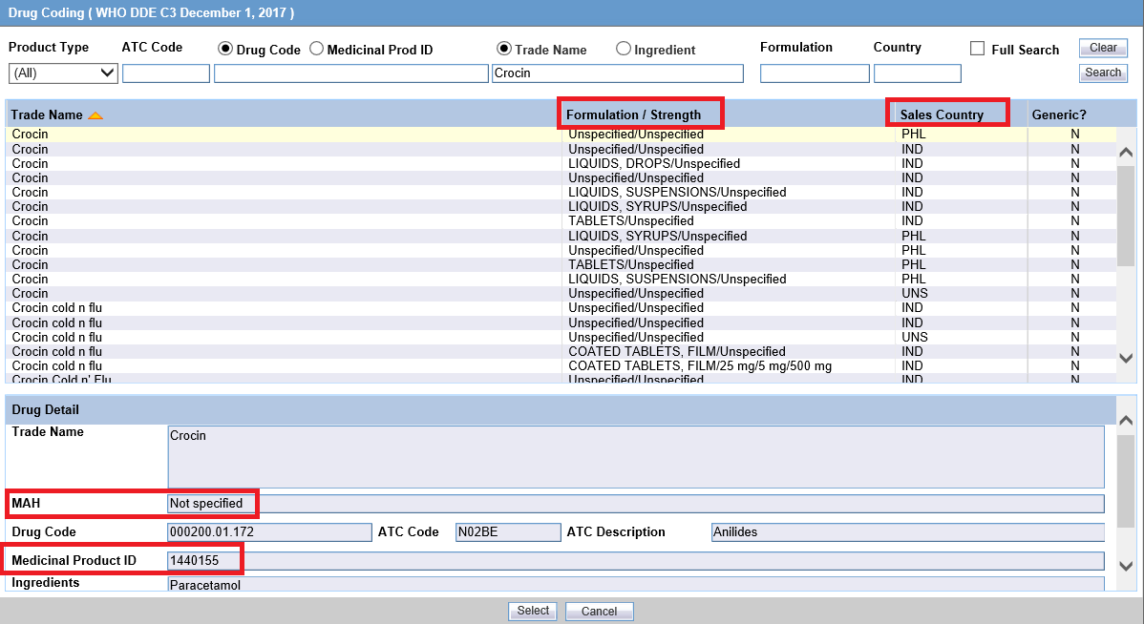The image size is (1144, 624).
Task: Select the Crocin Unspecified row with UNS country
Action: 561,293
